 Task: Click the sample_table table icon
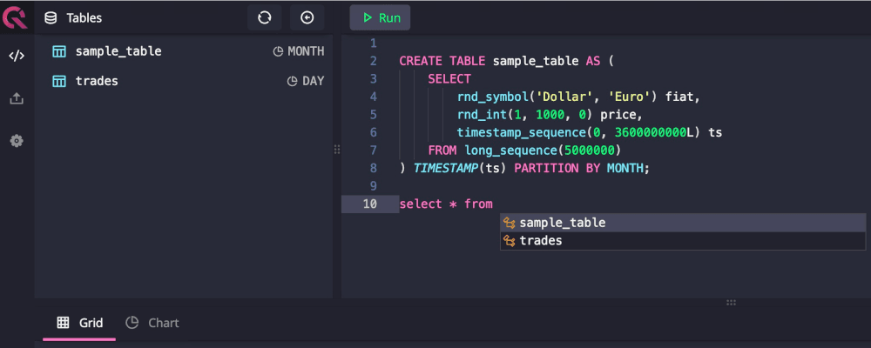click(x=59, y=51)
